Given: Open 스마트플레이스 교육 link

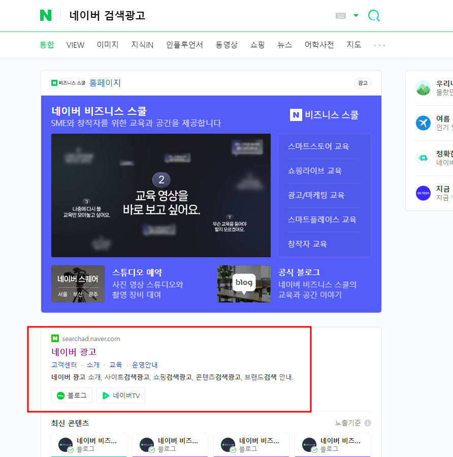Looking at the screenshot, I should pyautogui.click(x=322, y=220).
